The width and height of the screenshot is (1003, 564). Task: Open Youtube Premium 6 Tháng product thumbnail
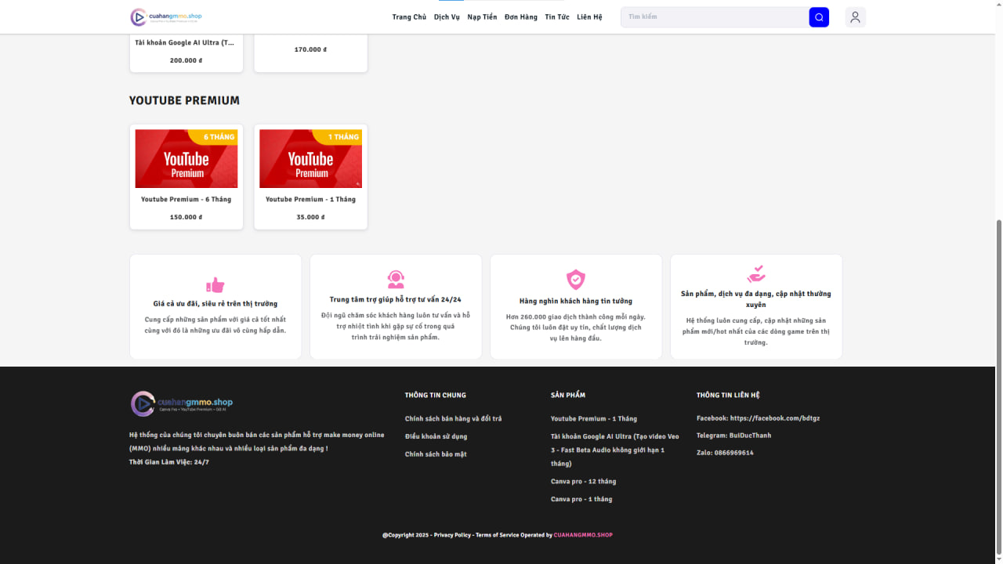coord(186,159)
